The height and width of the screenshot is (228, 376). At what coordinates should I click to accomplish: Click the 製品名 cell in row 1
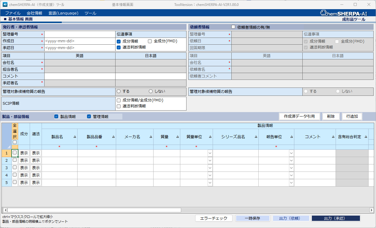coord(60,153)
